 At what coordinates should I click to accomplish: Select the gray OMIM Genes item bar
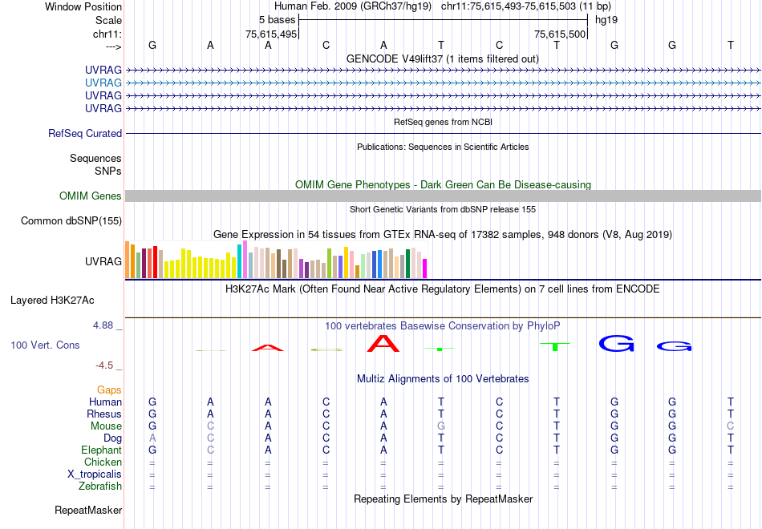point(443,196)
